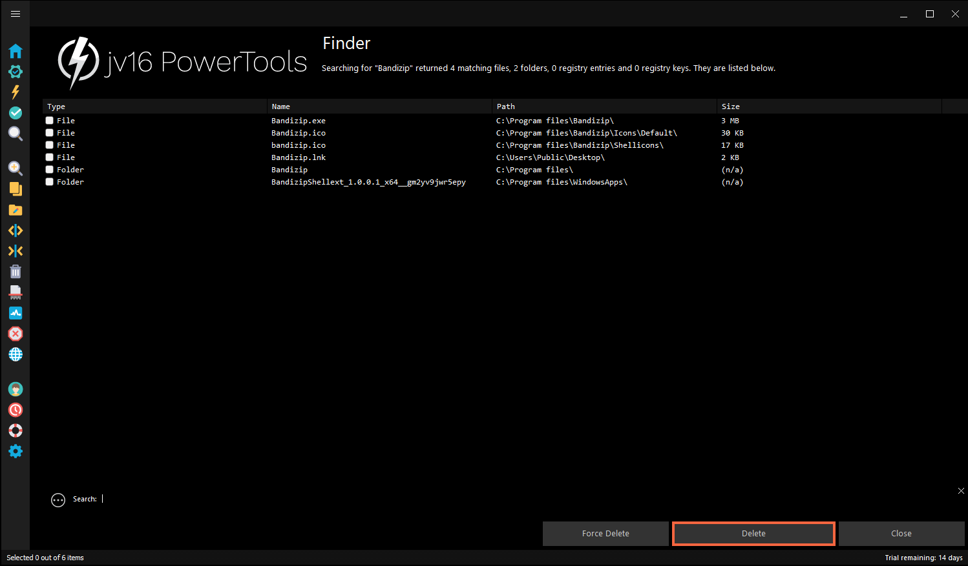
Task: Check the Bandizip folder row checkbox
Action: pos(50,170)
